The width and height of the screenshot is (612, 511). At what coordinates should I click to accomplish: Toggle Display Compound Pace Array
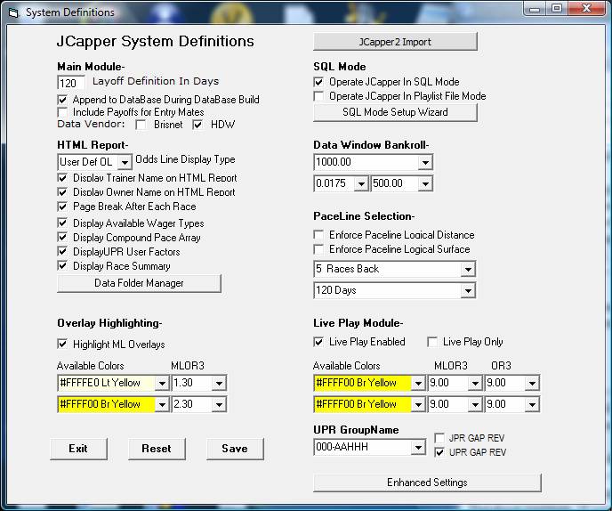point(62,238)
